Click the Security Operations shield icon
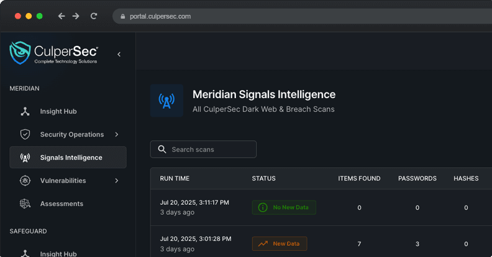 tap(25, 135)
